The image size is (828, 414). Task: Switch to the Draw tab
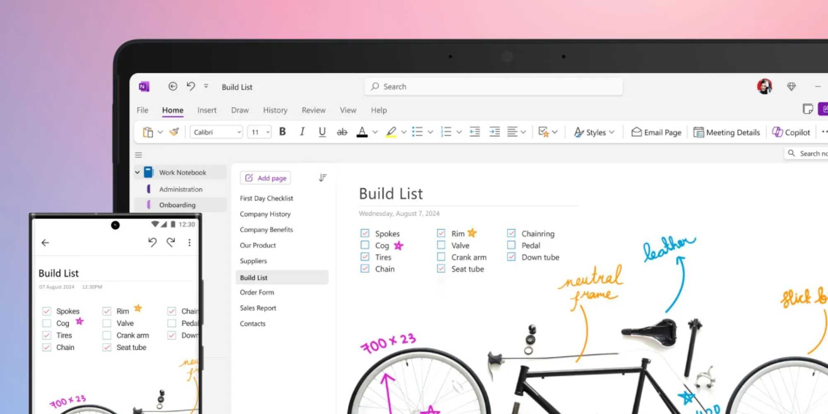240,110
